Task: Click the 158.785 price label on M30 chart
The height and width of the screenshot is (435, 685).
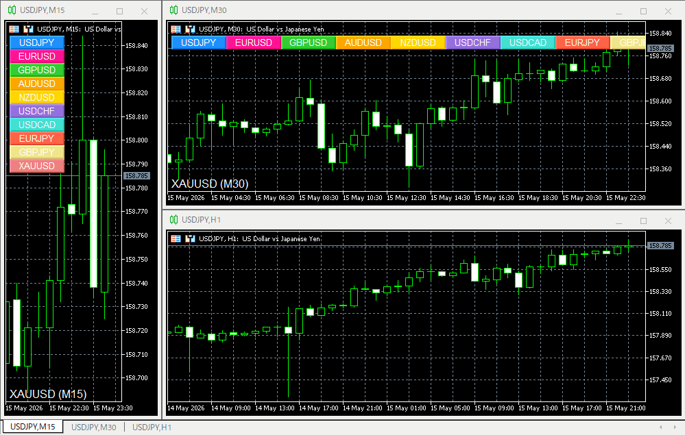Action: click(660, 49)
